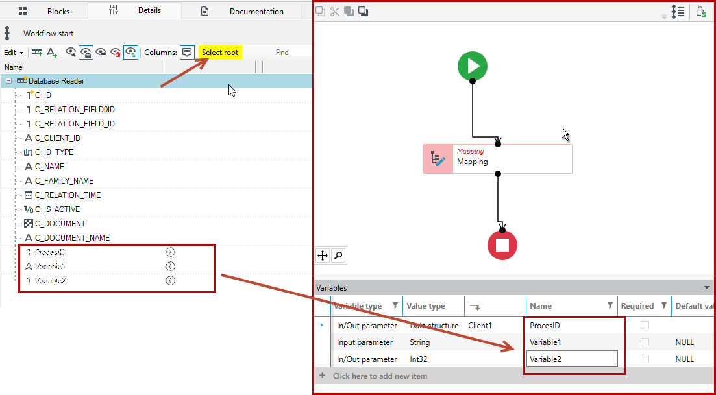Click the pan arrows tool on canvas
This screenshot has height=395, width=716.
[323, 256]
